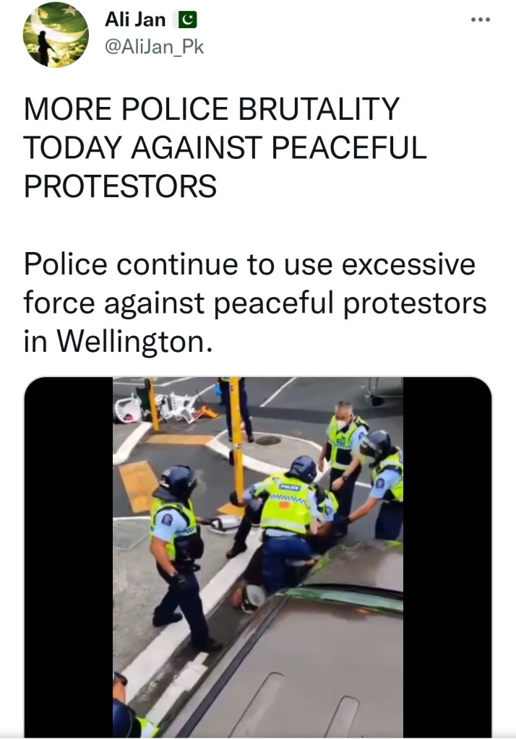Click the round manhole cover on road
Viewport: 516px width, 739px height.
[x=267, y=440]
